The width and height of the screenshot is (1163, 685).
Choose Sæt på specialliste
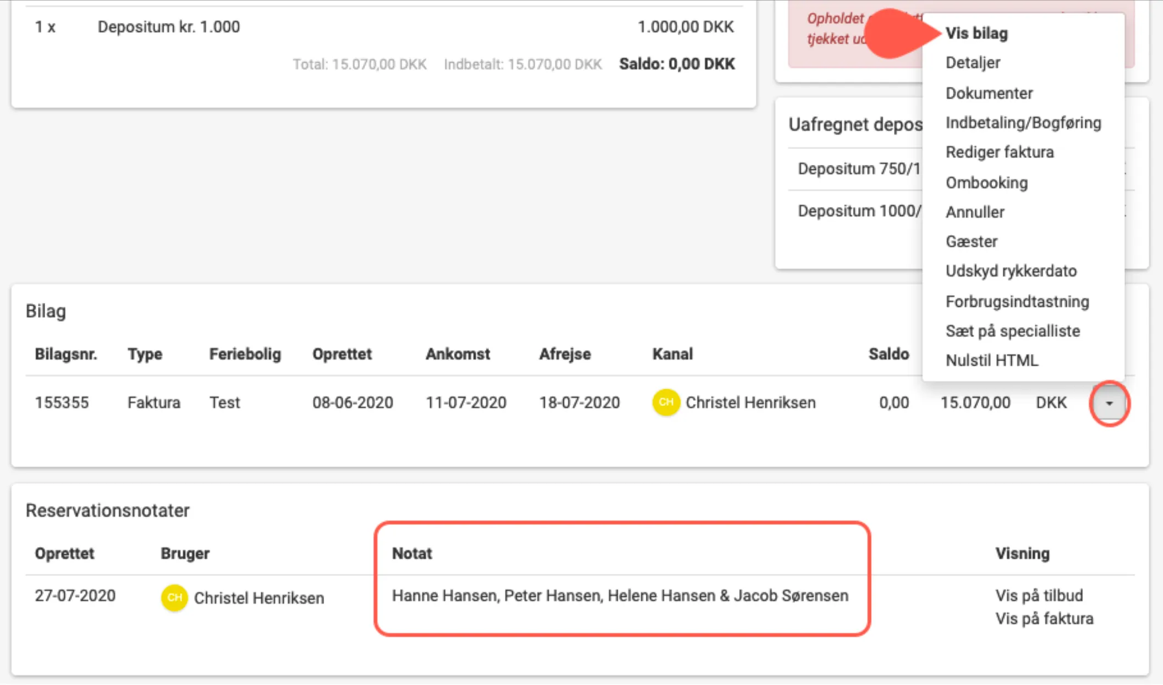pyautogui.click(x=1012, y=331)
